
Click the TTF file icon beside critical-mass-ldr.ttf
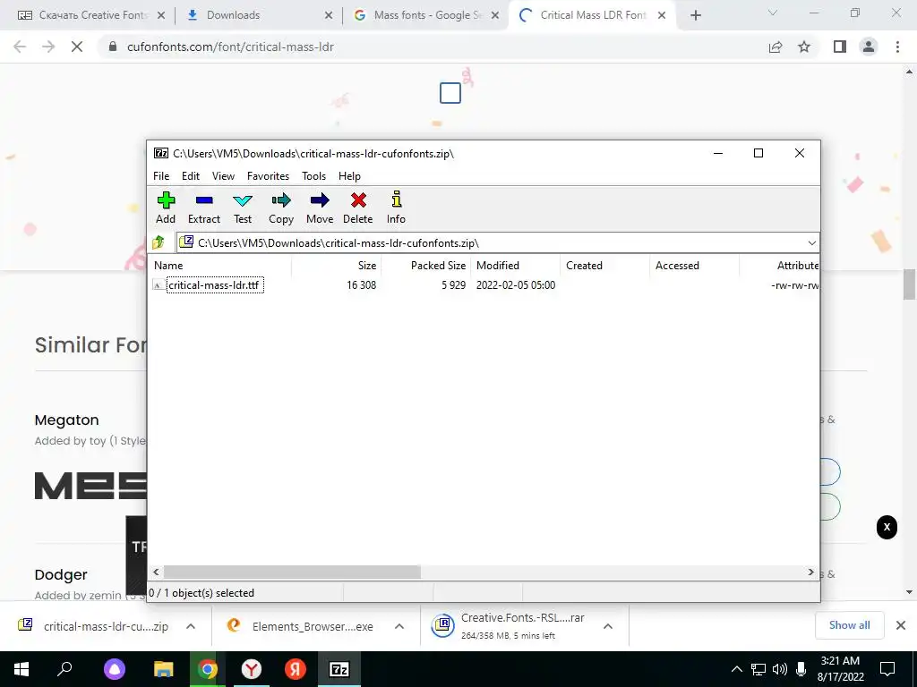(158, 285)
